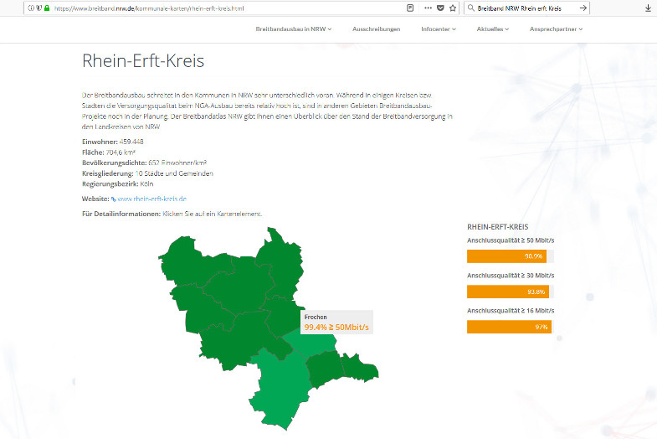Viewport: 657px width, 439px height.
Task: Submit search with the arrow icon
Action: [583, 8]
